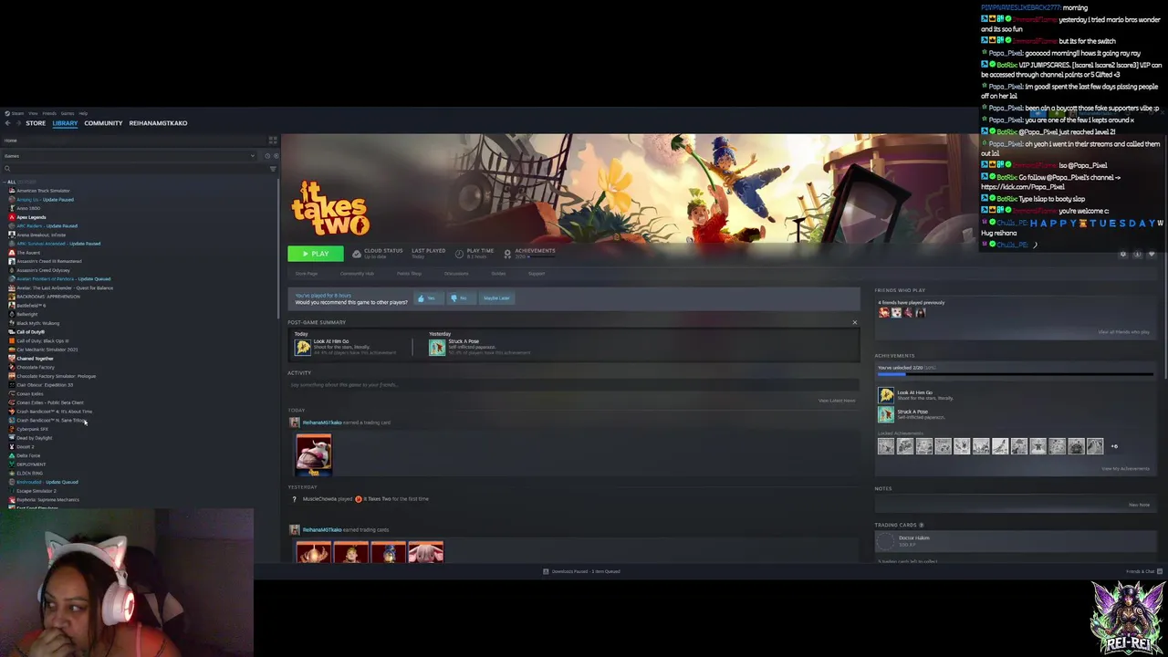The image size is (1168, 657).
Task: Open the REIHANAMGTKAKO profile tab
Action: [158, 123]
